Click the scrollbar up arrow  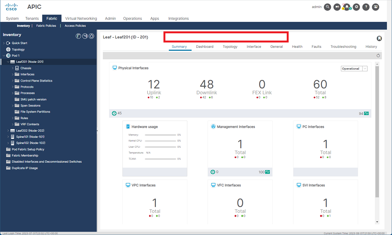click(x=377, y=64)
